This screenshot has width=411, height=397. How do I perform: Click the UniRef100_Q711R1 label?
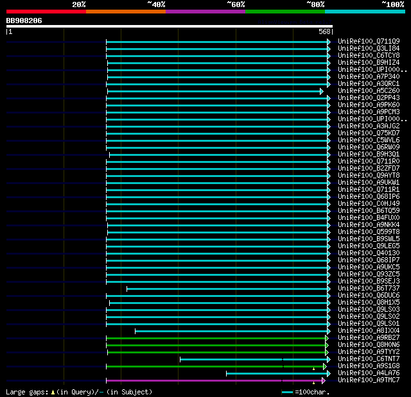(x=369, y=190)
